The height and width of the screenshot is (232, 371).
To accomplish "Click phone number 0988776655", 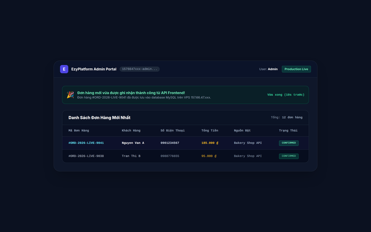I will [170, 156].
